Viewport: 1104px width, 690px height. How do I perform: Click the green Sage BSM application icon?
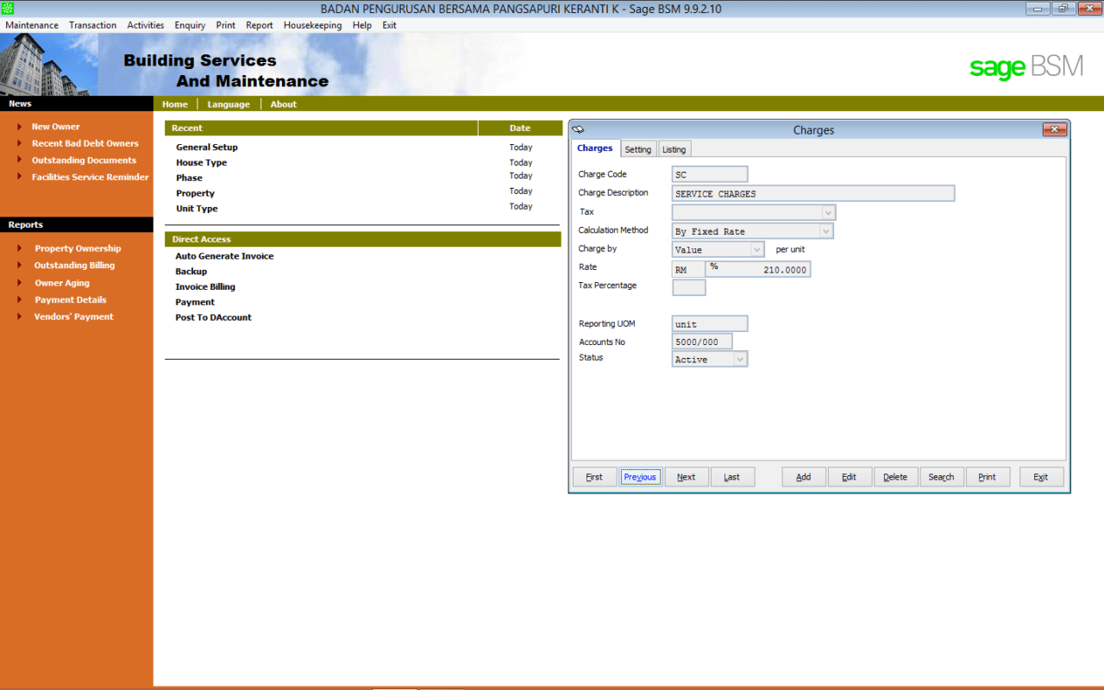(7, 8)
